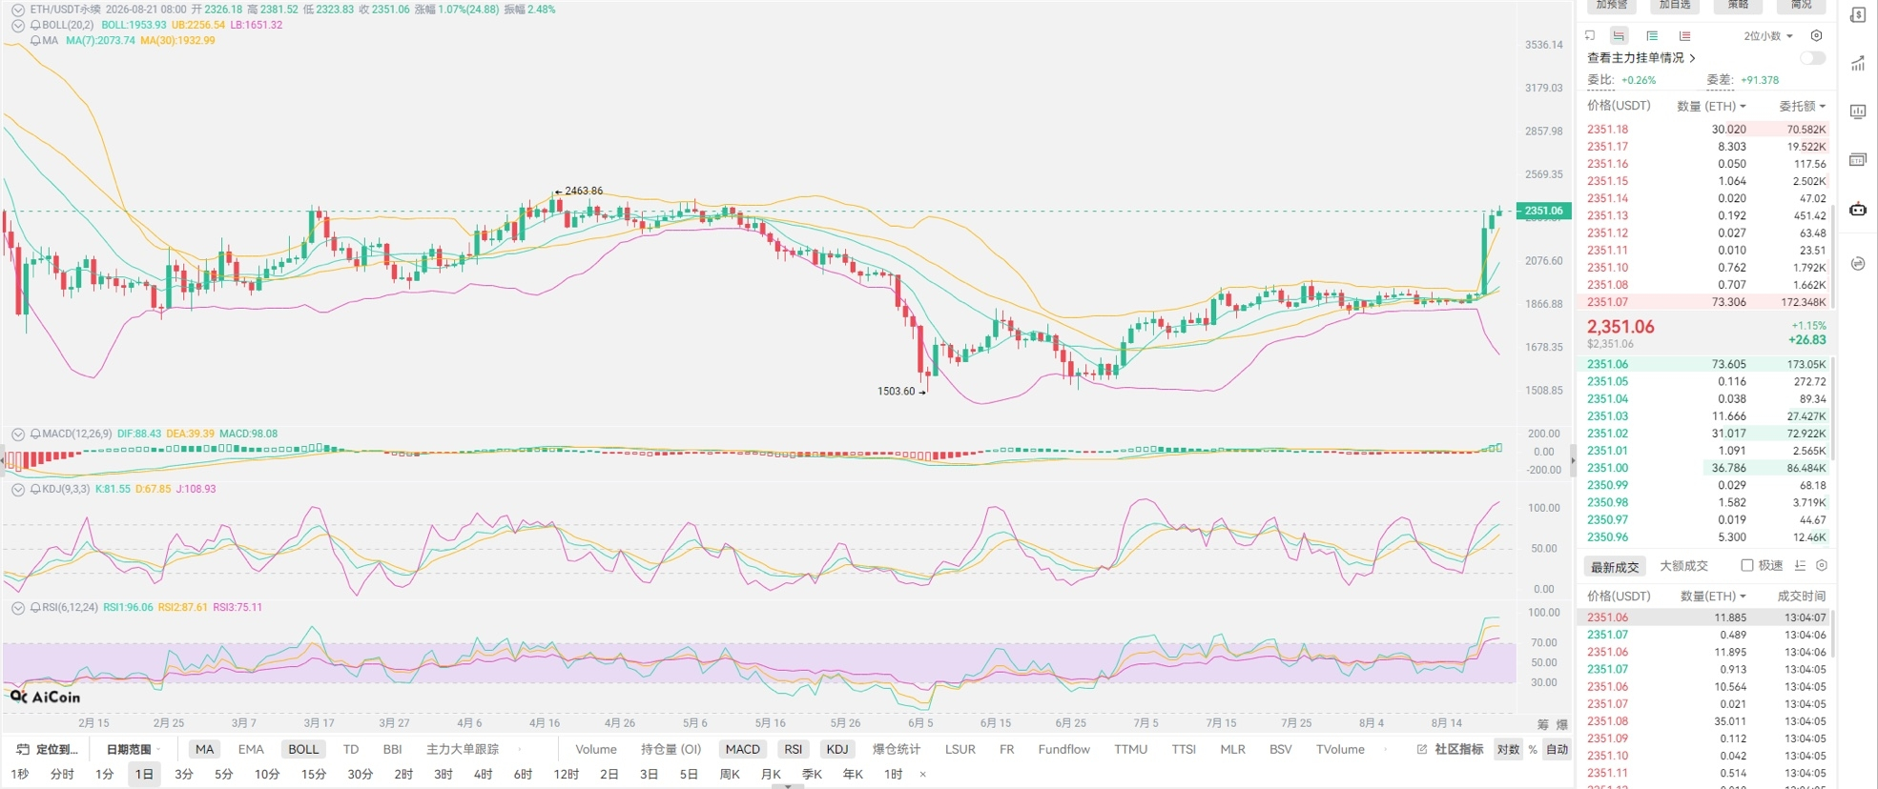Click the bell icon beside MA indicator
Image resolution: width=1878 pixels, height=789 pixels.
35,41
